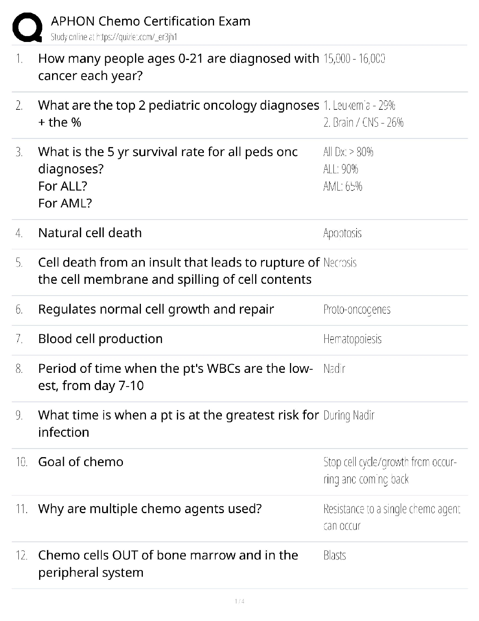Click the Quizlet Q logo icon
The width and height of the screenshot is (479, 621).
pos(27,27)
